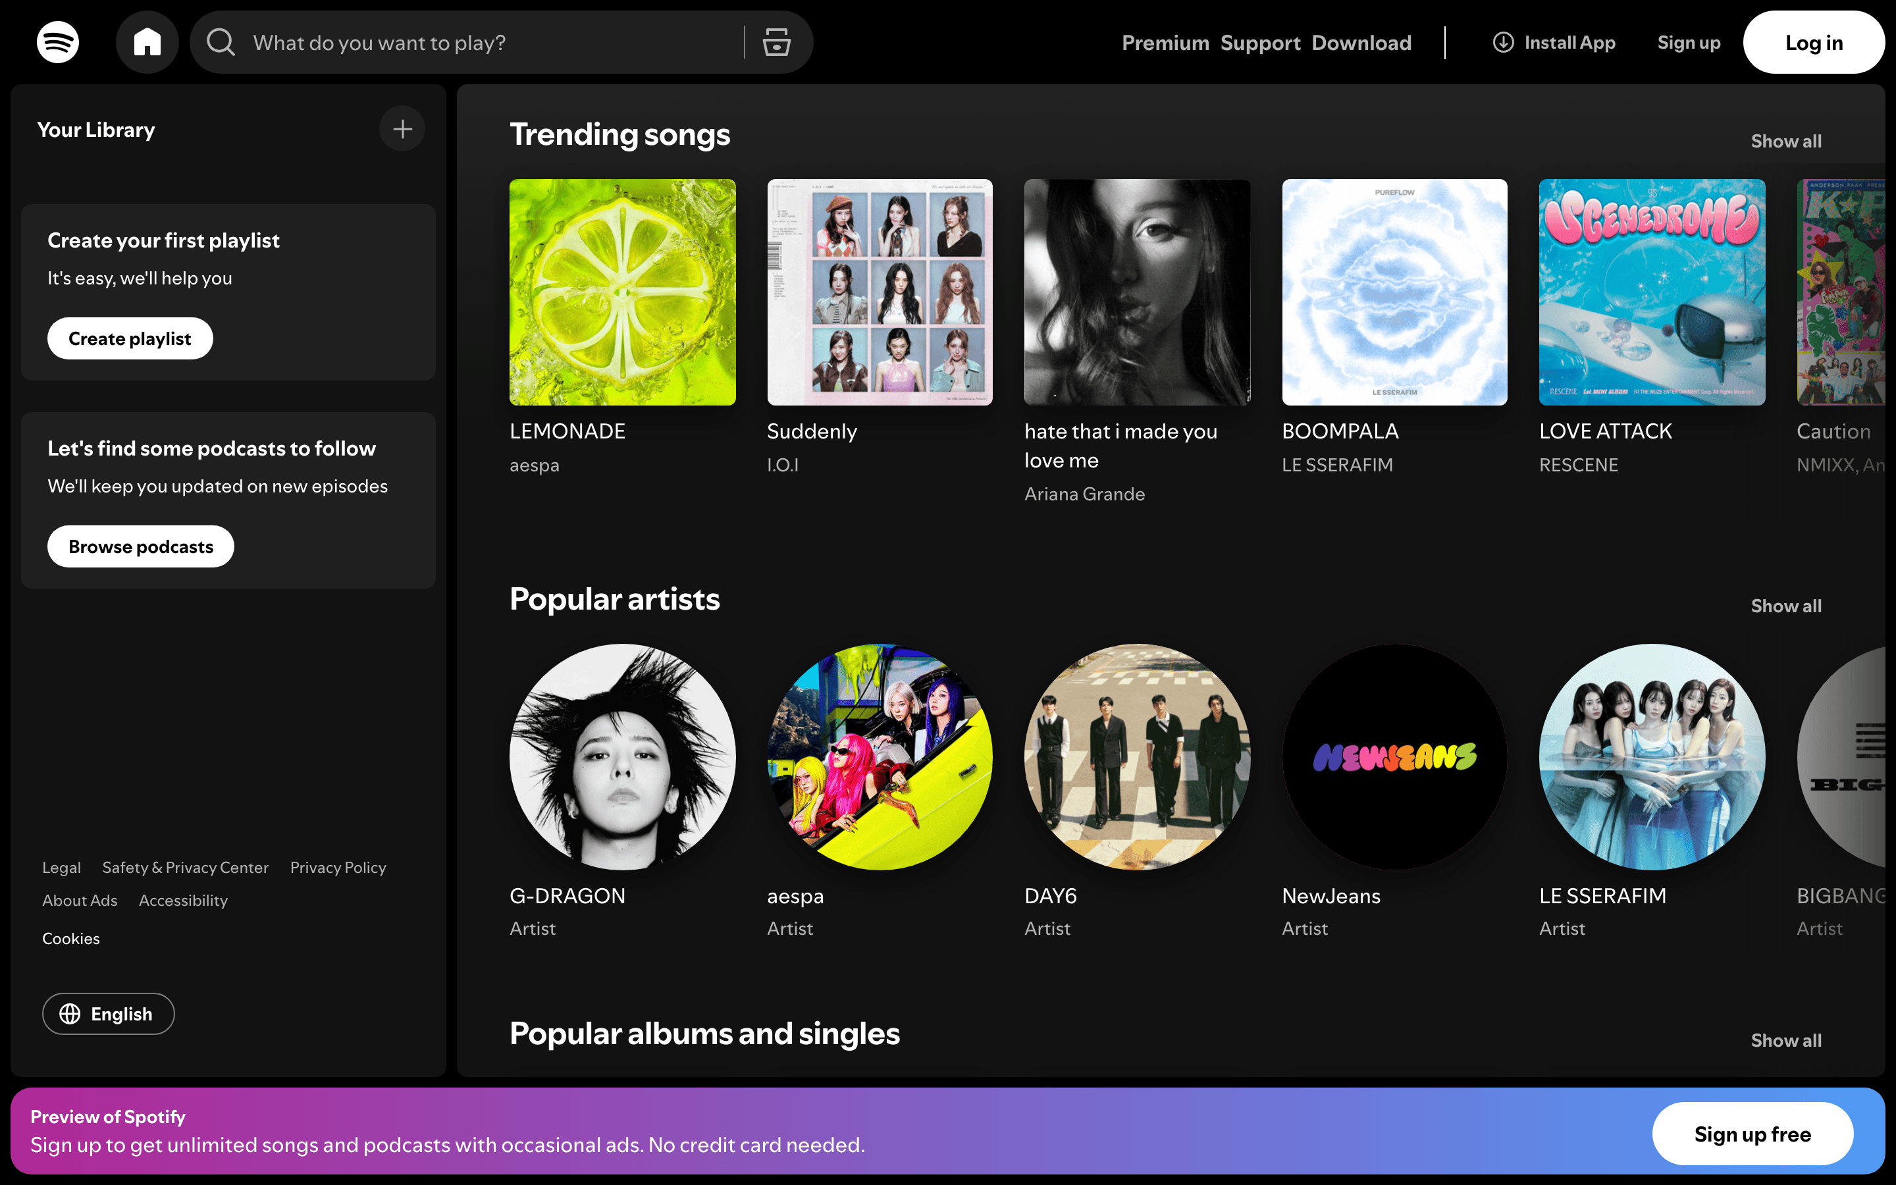Click LE SSERAFIM under BOOMPALA

1337,465
